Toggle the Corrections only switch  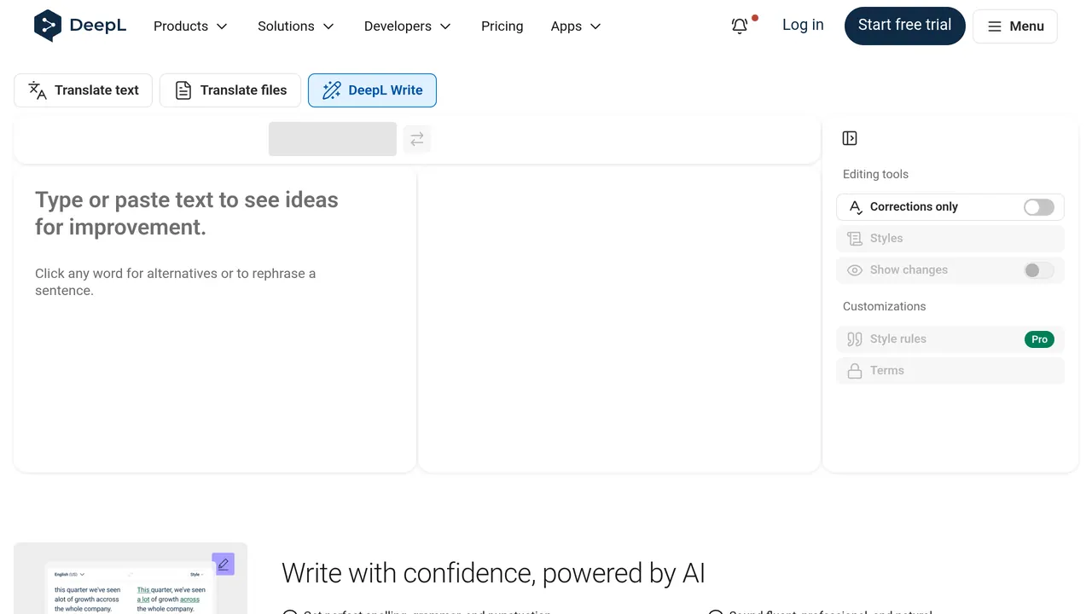pos(1039,207)
